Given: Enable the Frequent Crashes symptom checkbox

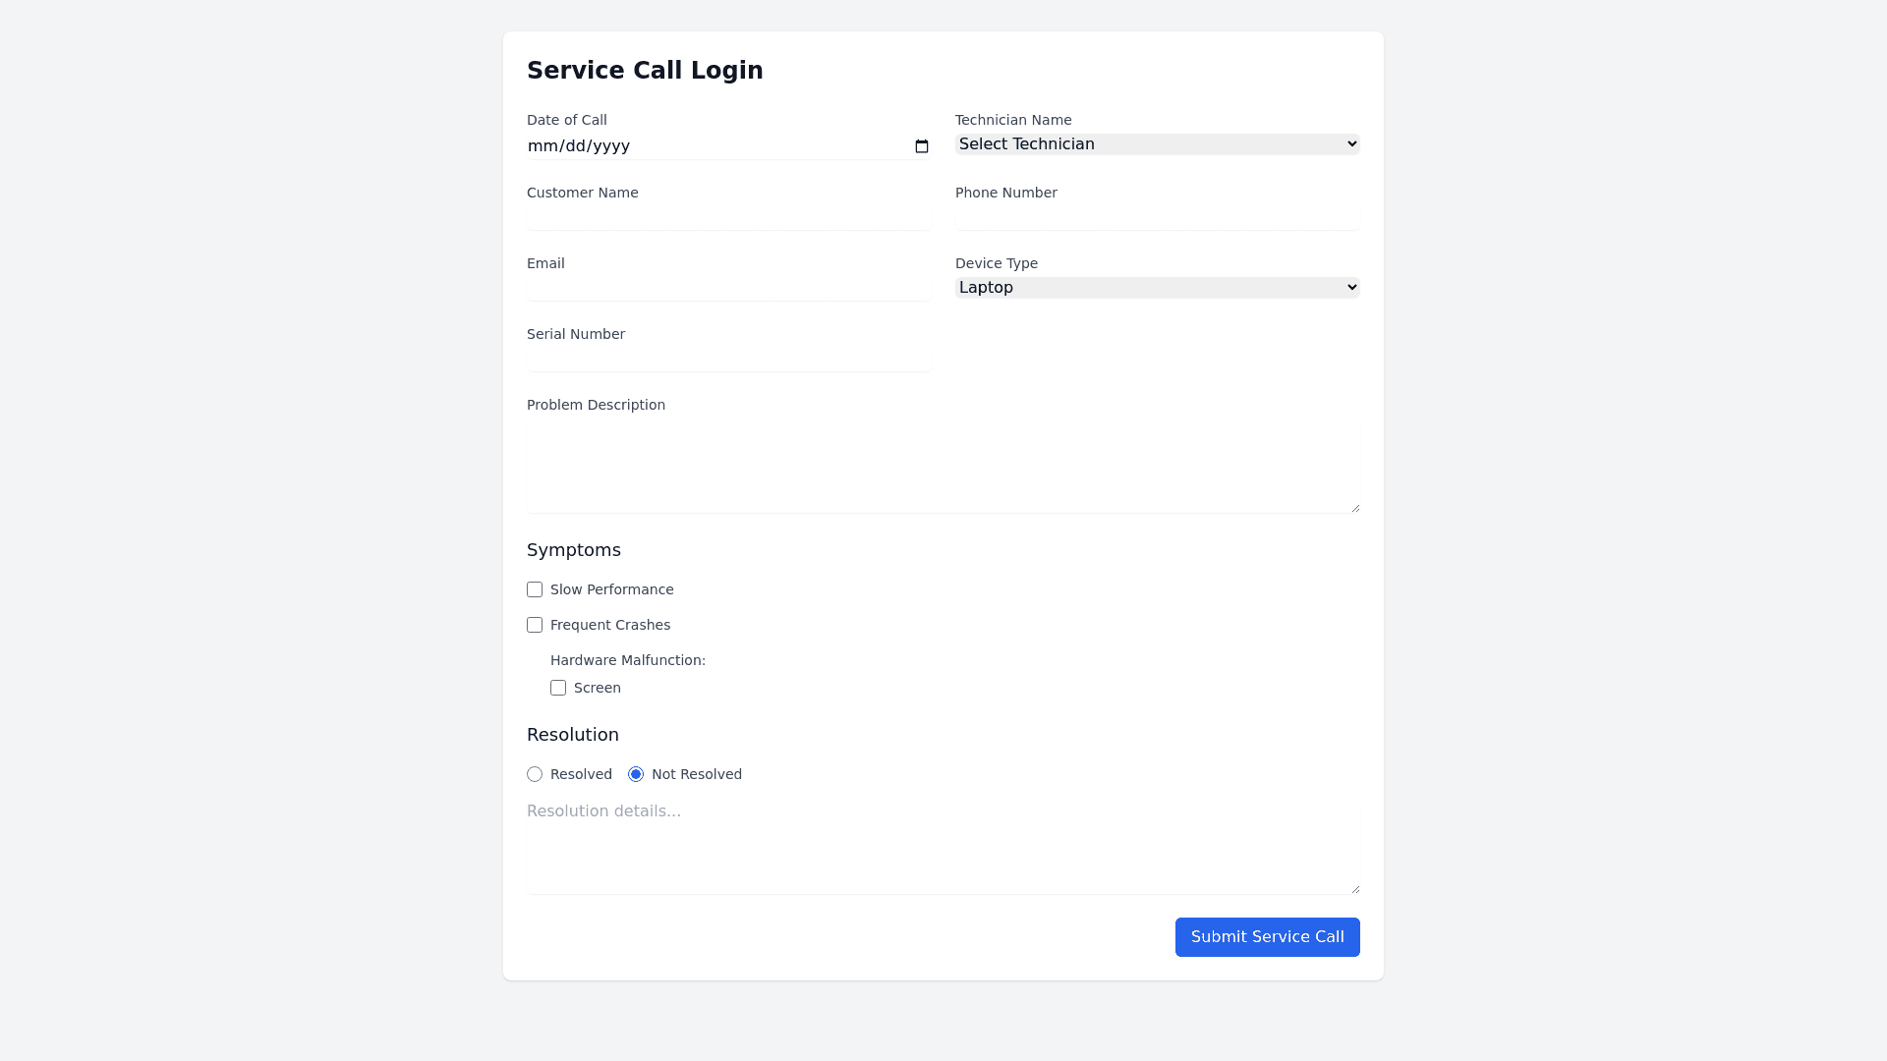Looking at the screenshot, I should (535, 625).
